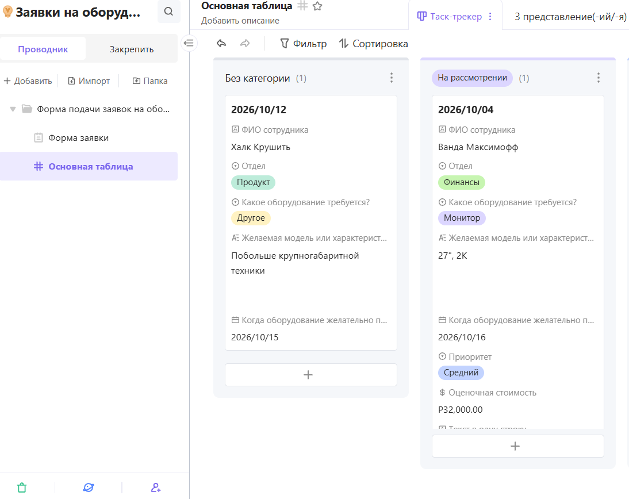Screen dimensions: 629x499
Task: Switch to the Проводник tab
Action: coord(43,49)
